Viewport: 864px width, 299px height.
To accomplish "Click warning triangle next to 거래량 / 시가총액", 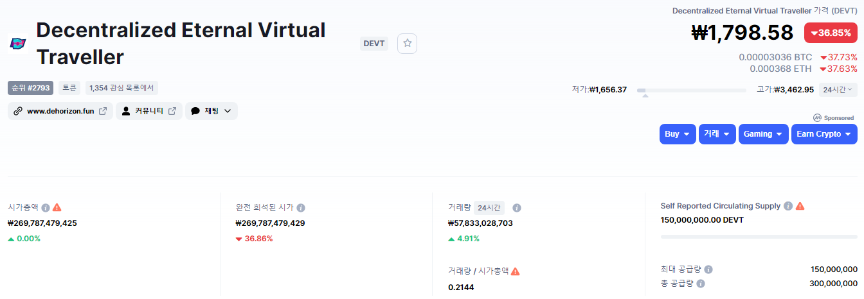I will pos(516,271).
